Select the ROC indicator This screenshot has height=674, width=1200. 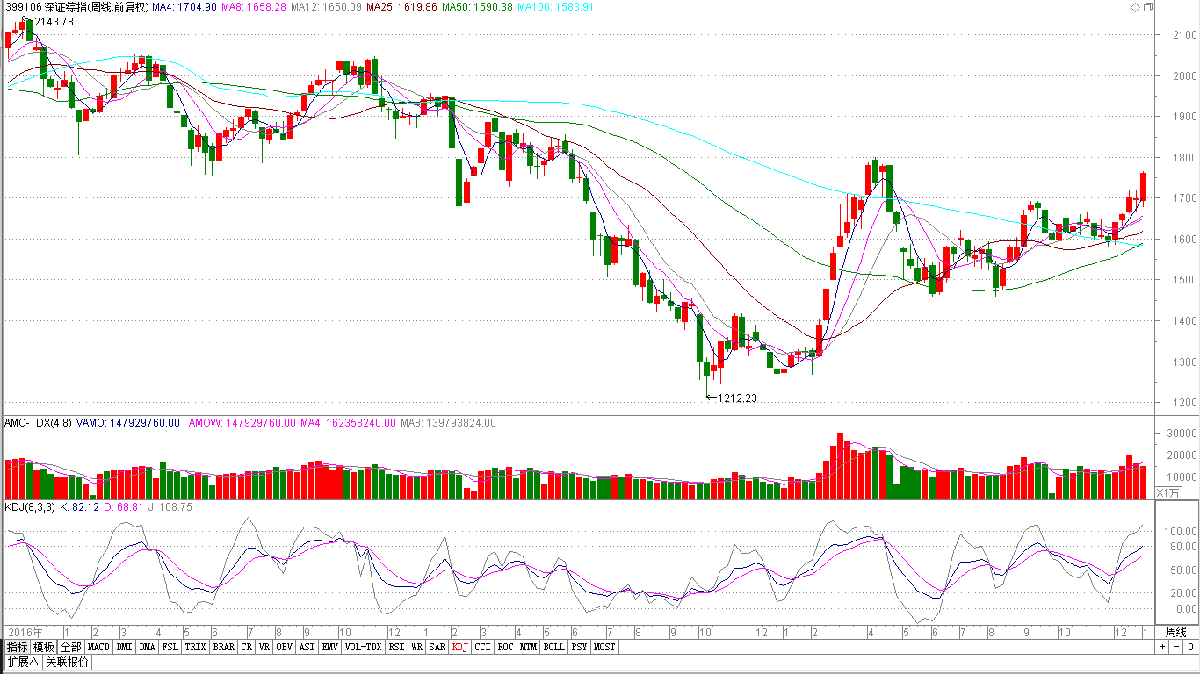tap(505, 647)
